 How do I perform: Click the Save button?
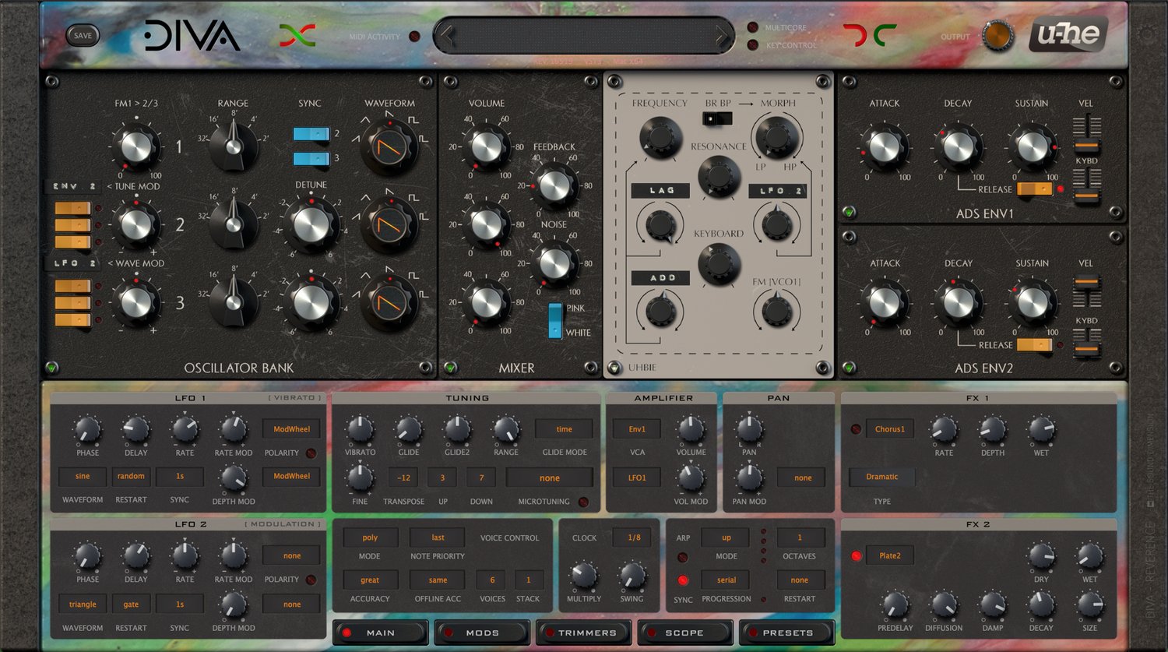tap(83, 36)
